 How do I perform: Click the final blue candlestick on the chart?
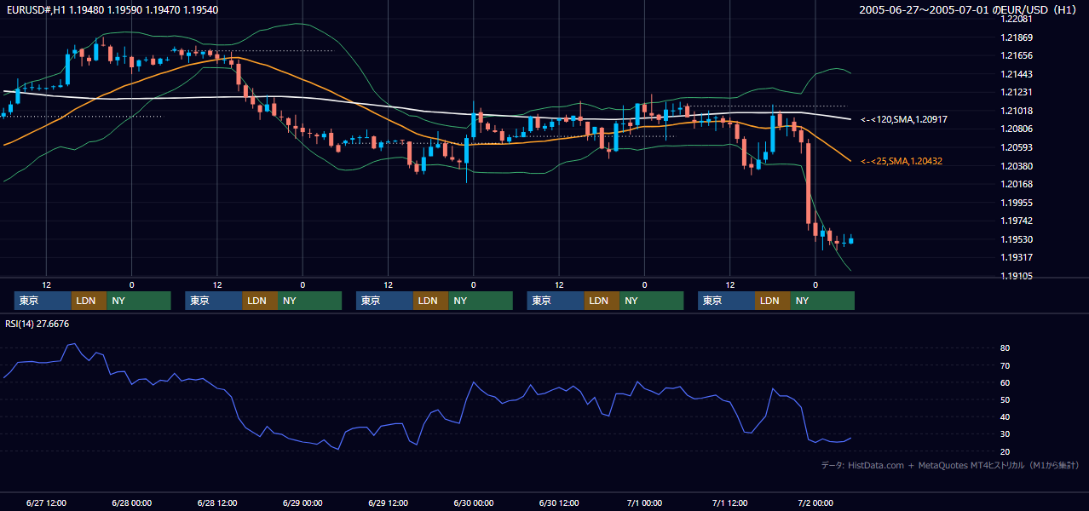[850, 240]
